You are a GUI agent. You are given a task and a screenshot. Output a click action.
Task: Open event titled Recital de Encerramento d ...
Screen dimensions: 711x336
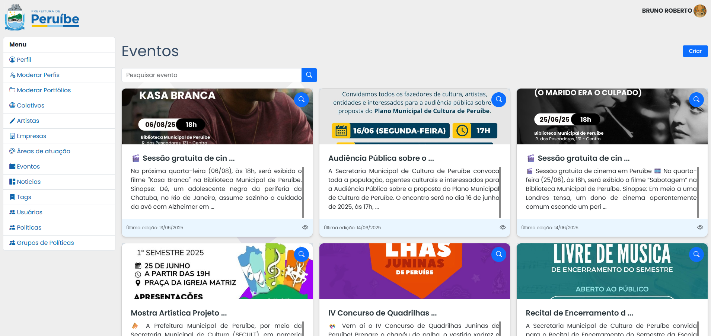(579, 313)
